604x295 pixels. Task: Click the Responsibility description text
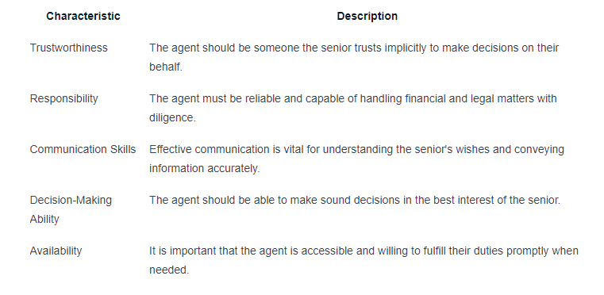click(x=353, y=108)
